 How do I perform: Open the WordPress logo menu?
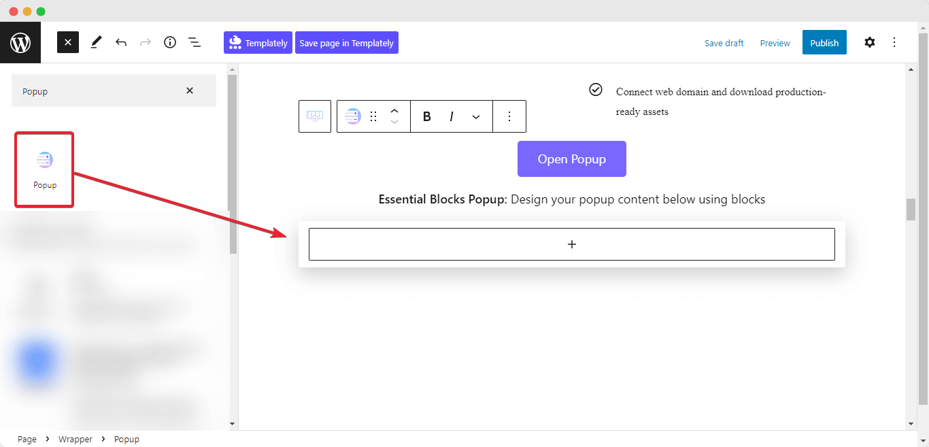pos(20,43)
